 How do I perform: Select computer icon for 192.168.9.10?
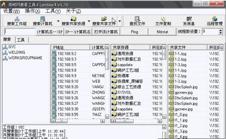(x=54, y=81)
